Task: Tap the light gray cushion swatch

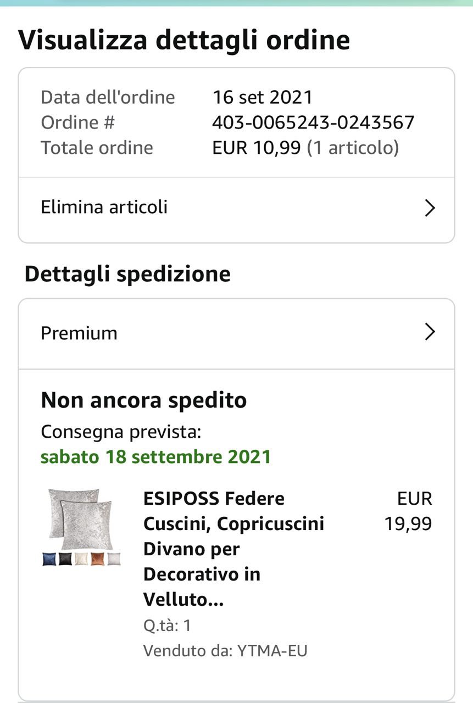Action: coord(114,559)
